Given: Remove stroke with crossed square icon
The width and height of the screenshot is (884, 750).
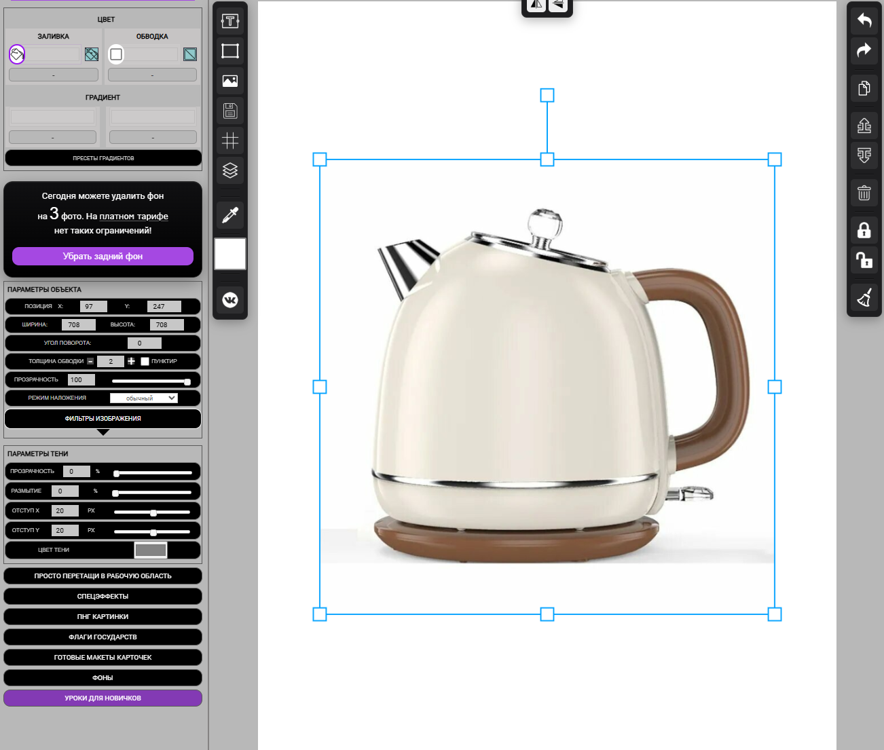Looking at the screenshot, I should [190, 54].
